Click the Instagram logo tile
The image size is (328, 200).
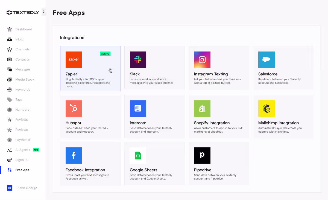[x=202, y=60]
